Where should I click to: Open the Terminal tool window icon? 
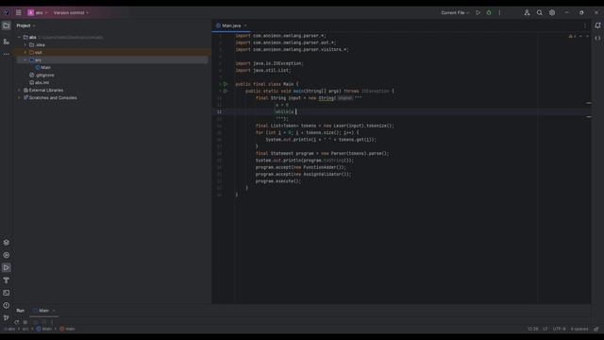[7, 293]
